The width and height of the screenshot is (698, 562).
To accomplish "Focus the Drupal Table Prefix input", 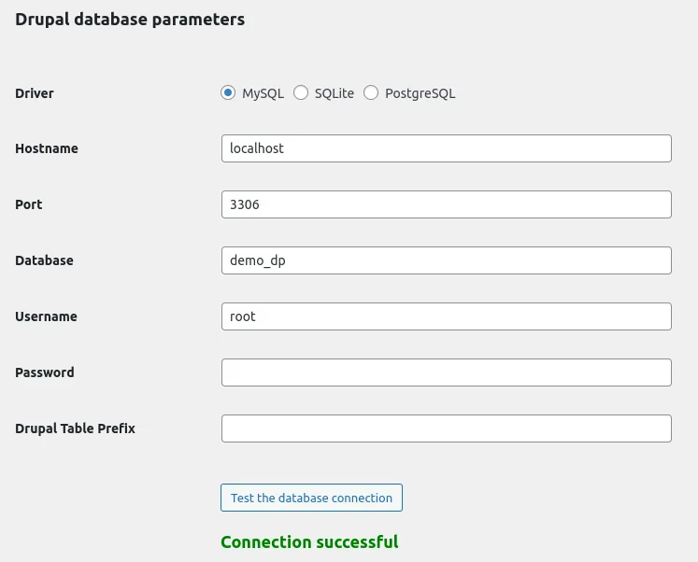I will tap(446, 429).
